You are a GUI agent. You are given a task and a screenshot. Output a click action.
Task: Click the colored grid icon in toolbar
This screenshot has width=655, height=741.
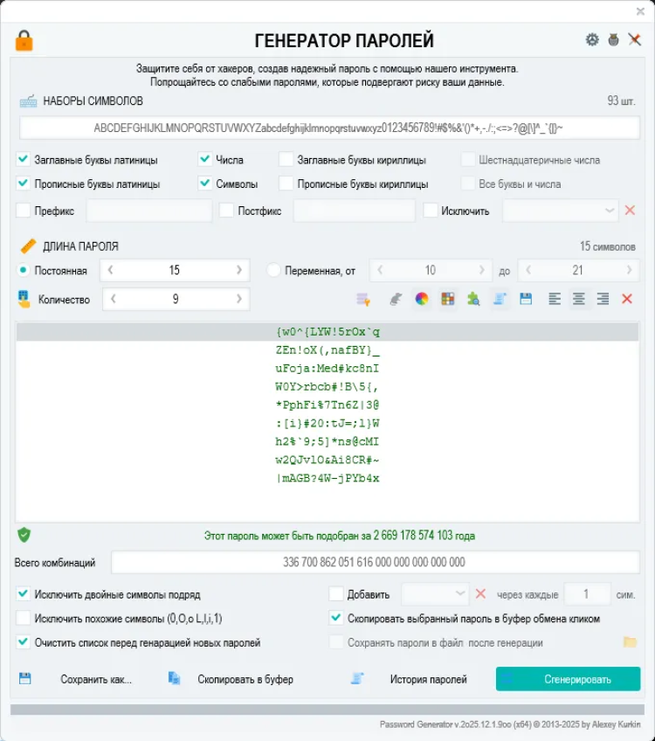(x=447, y=299)
